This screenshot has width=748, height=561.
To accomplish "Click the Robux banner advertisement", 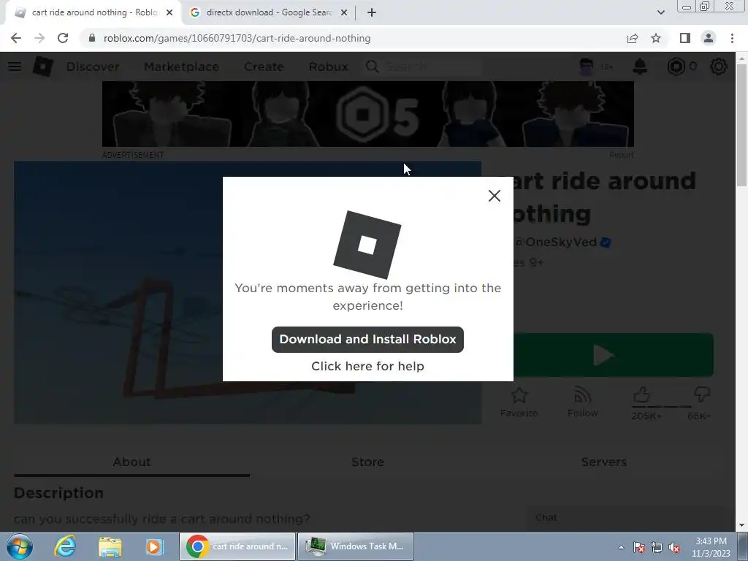I will [x=368, y=114].
